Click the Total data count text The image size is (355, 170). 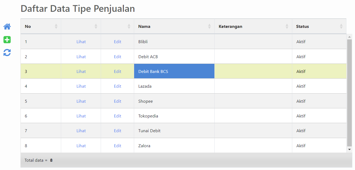coord(39,160)
